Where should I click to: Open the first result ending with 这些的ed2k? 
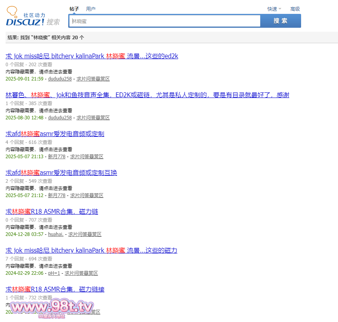[92, 56]
